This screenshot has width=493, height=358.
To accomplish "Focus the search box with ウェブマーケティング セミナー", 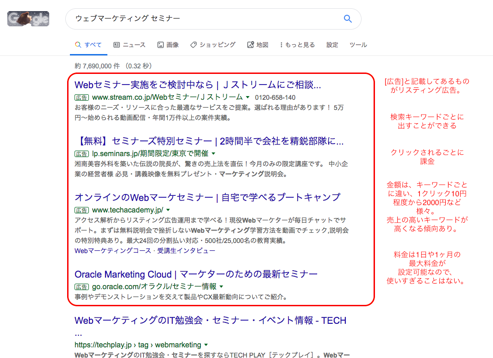I will pyautogui.click(x=213, y=19).
